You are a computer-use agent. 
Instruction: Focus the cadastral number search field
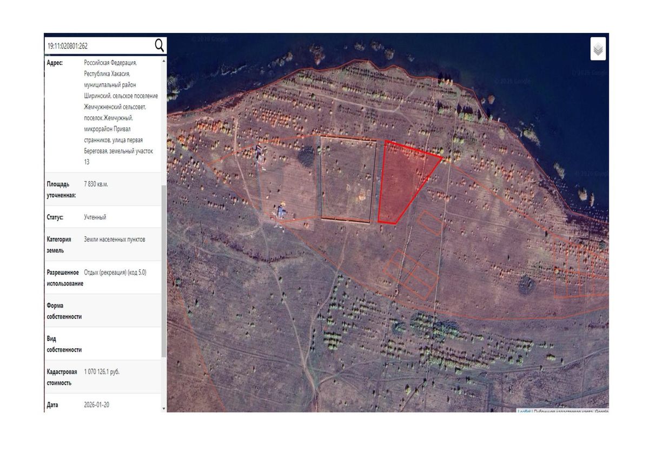[99, 46]
